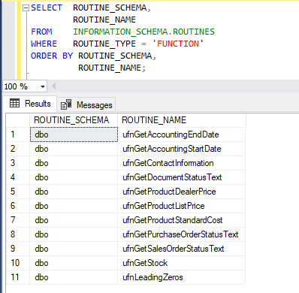The image size is (299, 293).
Task: Click the ufnGetProductDealerPrice cell
Action: click(181, 192)
